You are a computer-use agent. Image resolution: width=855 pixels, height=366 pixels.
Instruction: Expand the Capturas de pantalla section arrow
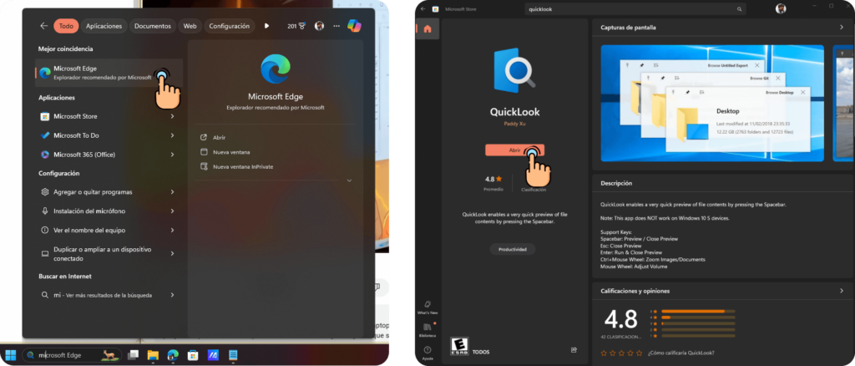click(841, 28)
